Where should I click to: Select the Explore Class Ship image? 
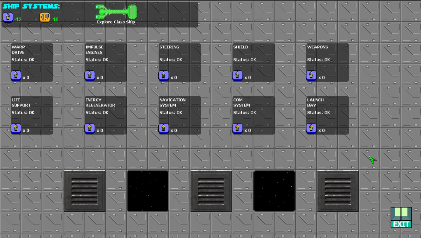pos(116,11)
